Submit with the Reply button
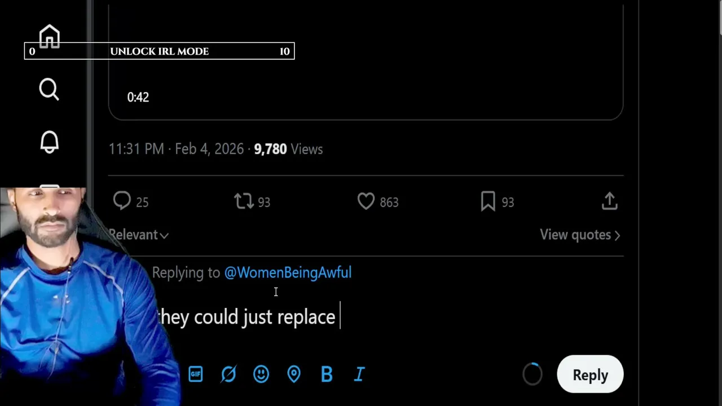 589,374
